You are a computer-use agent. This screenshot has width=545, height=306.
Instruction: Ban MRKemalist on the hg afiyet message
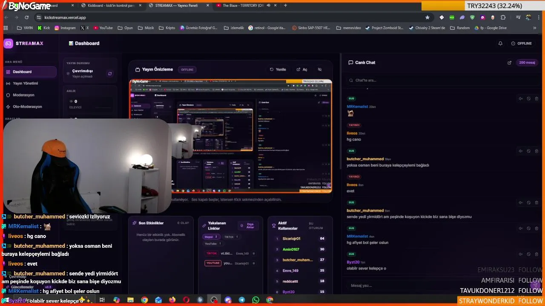[528, 228]
